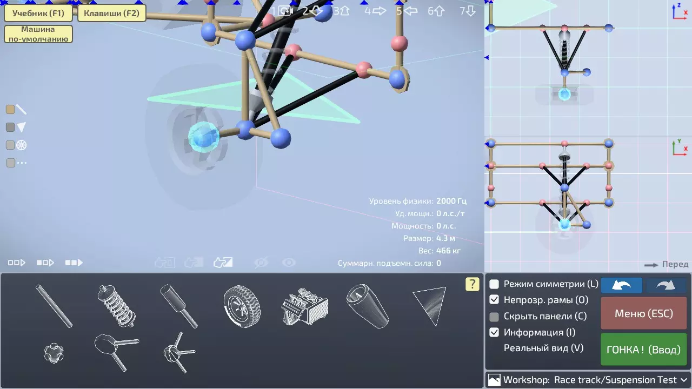The image size is (692, 389).
Task: Toggle the wheel filter swatch
Action: tap(10, 145)
